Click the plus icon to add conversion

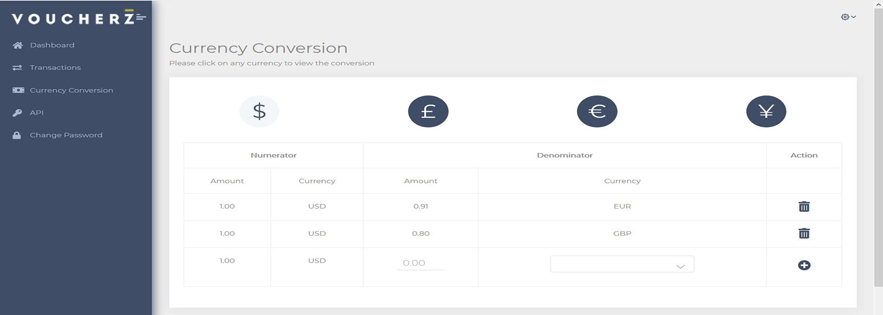[804, 265]
